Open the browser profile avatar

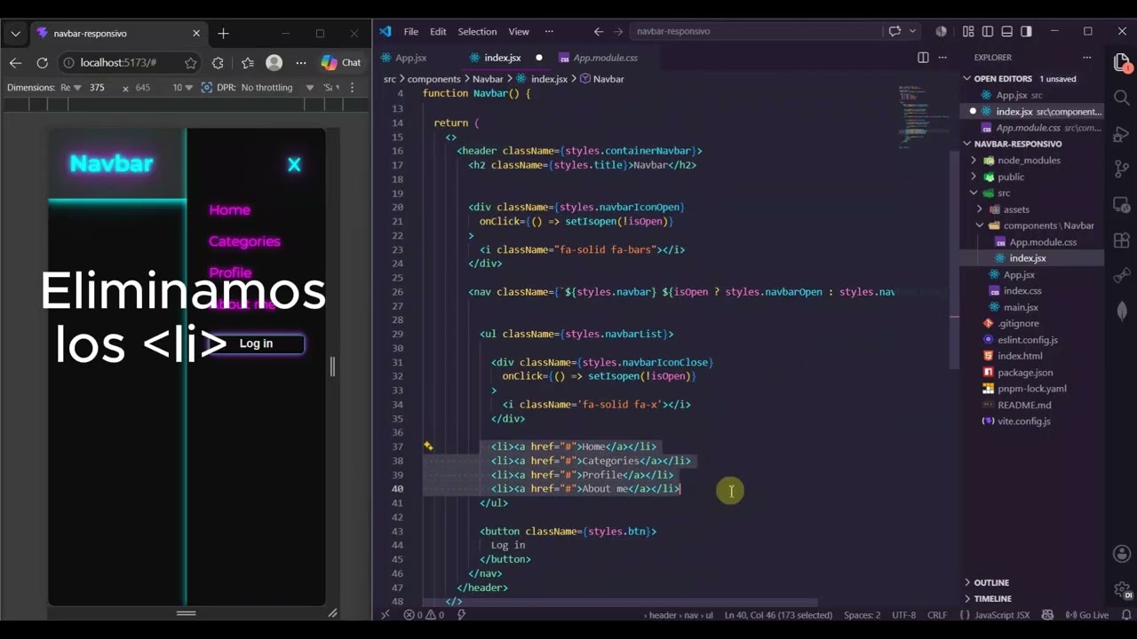[274, 63]
